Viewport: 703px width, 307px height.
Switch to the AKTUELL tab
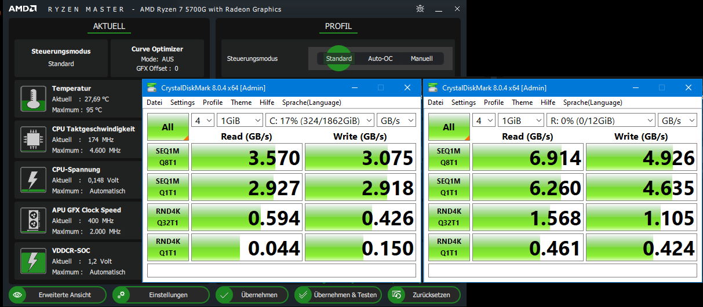pos(110,26)
